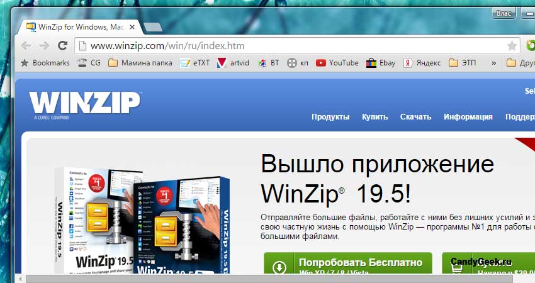The image size is (535, 283).
Task: Open the кп bookmark
Action: [298, 63]
